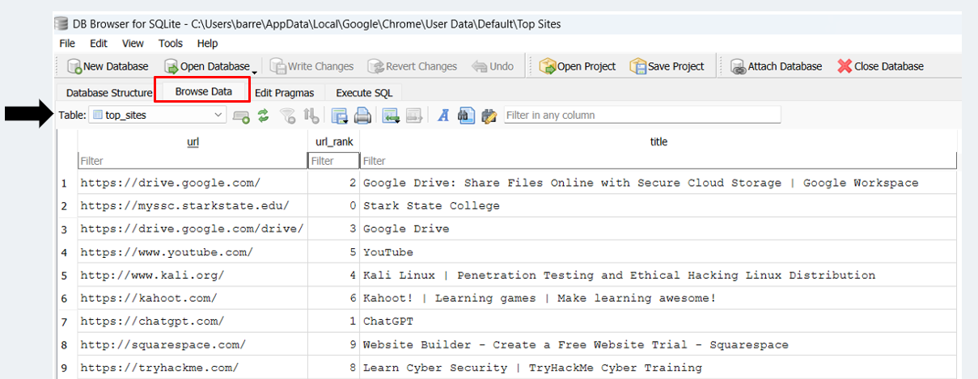This screenshot has width=978, height=379.
Task: Open the Tools menu
Action: (171, 44)
